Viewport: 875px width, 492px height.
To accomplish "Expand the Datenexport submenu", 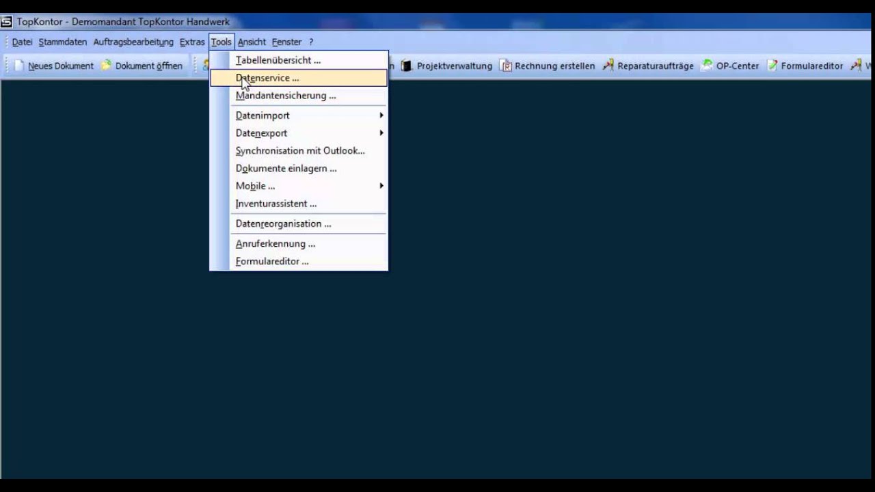I will 299,133.
